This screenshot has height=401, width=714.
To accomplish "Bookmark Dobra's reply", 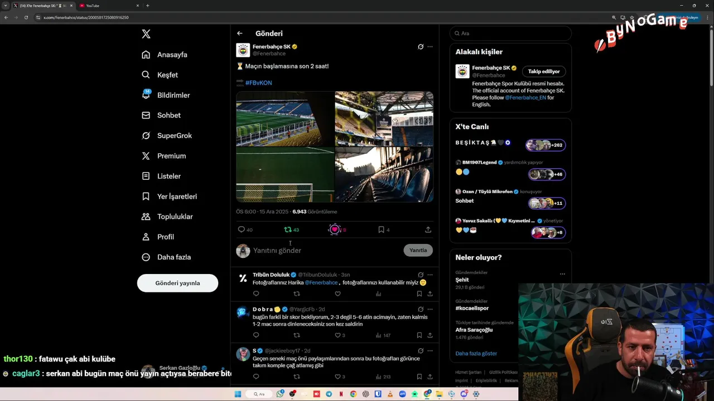I will (x=419, y=335).
